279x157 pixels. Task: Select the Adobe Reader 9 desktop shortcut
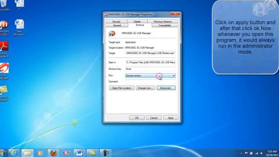click(4, 49)
